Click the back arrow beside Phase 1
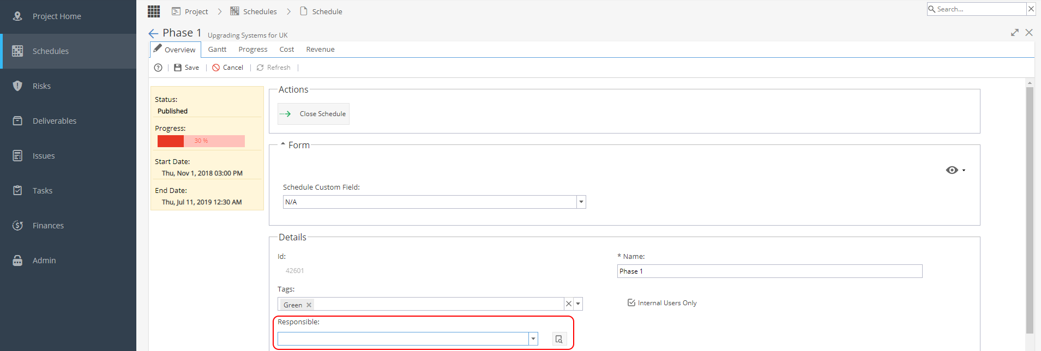1041x351 pixels. click(x=153, y=34)
